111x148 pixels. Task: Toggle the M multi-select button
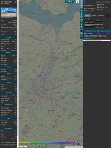point(81,25)
